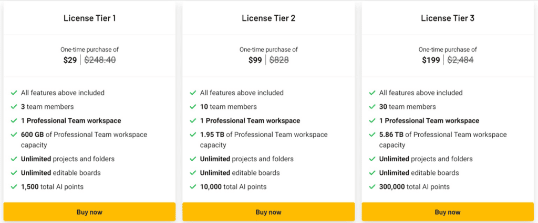Click Buy now for License Tier 3
538x223 pixels.
pyautogui.click(x=448, y=212)
